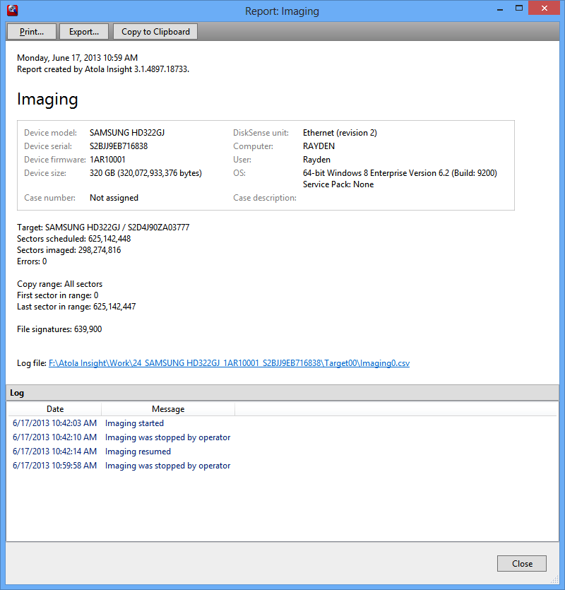
Task: Click the Print... button
Action: click(32, 32)
